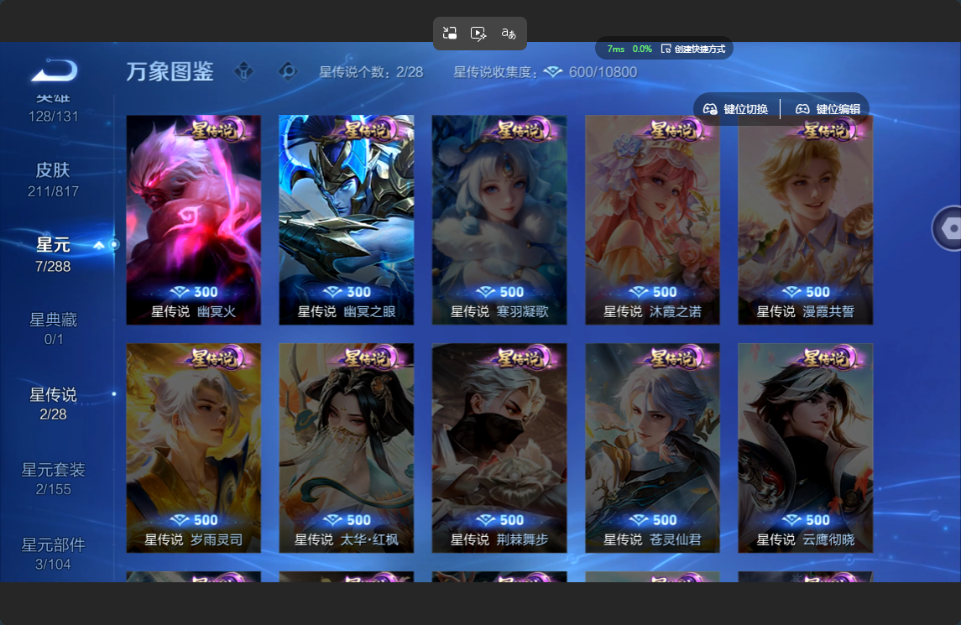
Task: Open the 沐霞之诺 skin card
Action: tap(653, 220)
